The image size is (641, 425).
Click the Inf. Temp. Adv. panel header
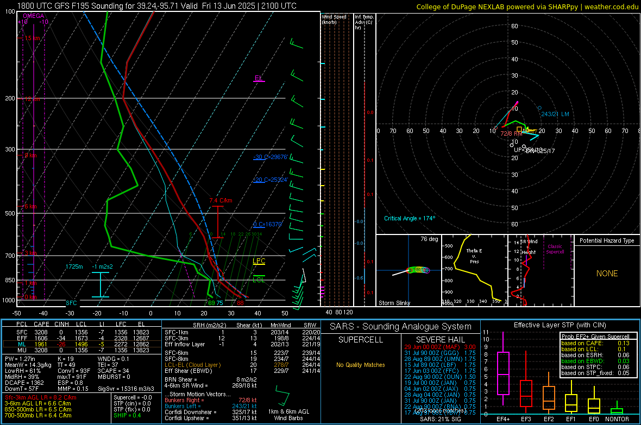[364, 22]
